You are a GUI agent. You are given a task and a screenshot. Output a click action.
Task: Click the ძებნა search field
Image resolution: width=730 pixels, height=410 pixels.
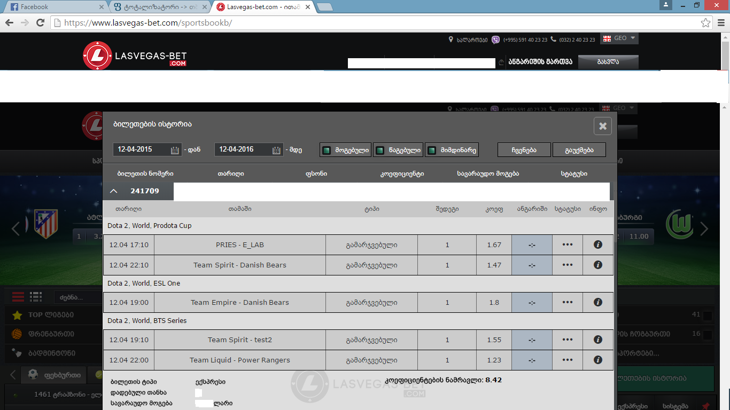(78, 297)
